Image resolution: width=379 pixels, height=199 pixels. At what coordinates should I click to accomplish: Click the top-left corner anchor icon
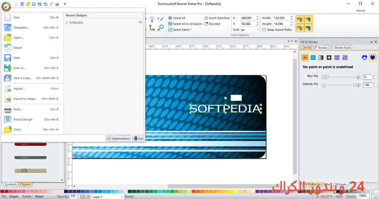point(299,20)
